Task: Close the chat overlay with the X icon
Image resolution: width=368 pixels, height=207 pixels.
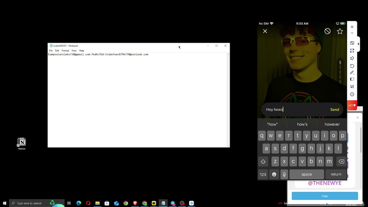Action: click(265, 31)
